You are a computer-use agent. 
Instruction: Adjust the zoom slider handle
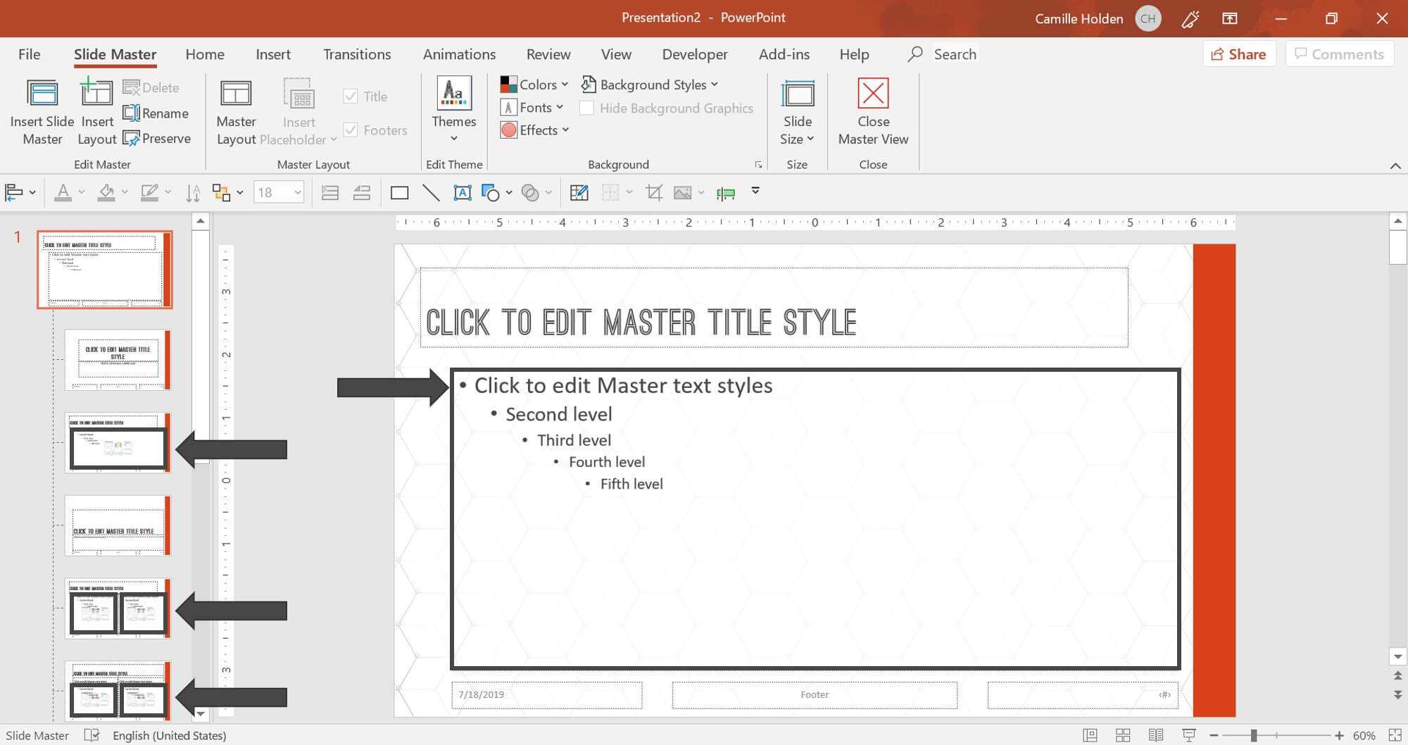1253,735
